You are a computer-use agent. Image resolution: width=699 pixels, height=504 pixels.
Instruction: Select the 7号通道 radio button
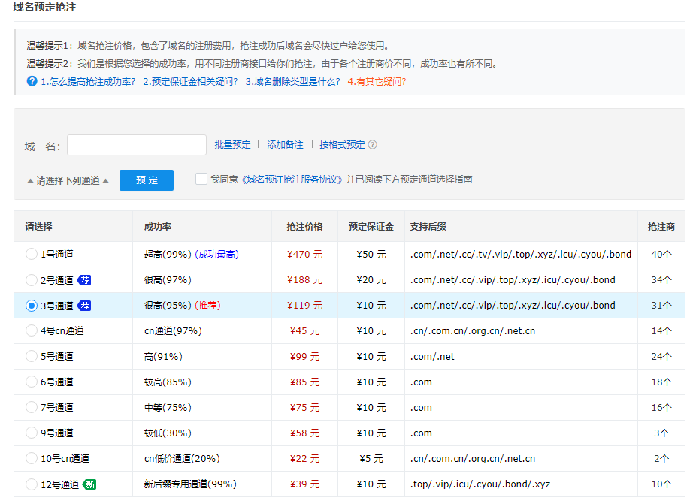pos(32,407)
